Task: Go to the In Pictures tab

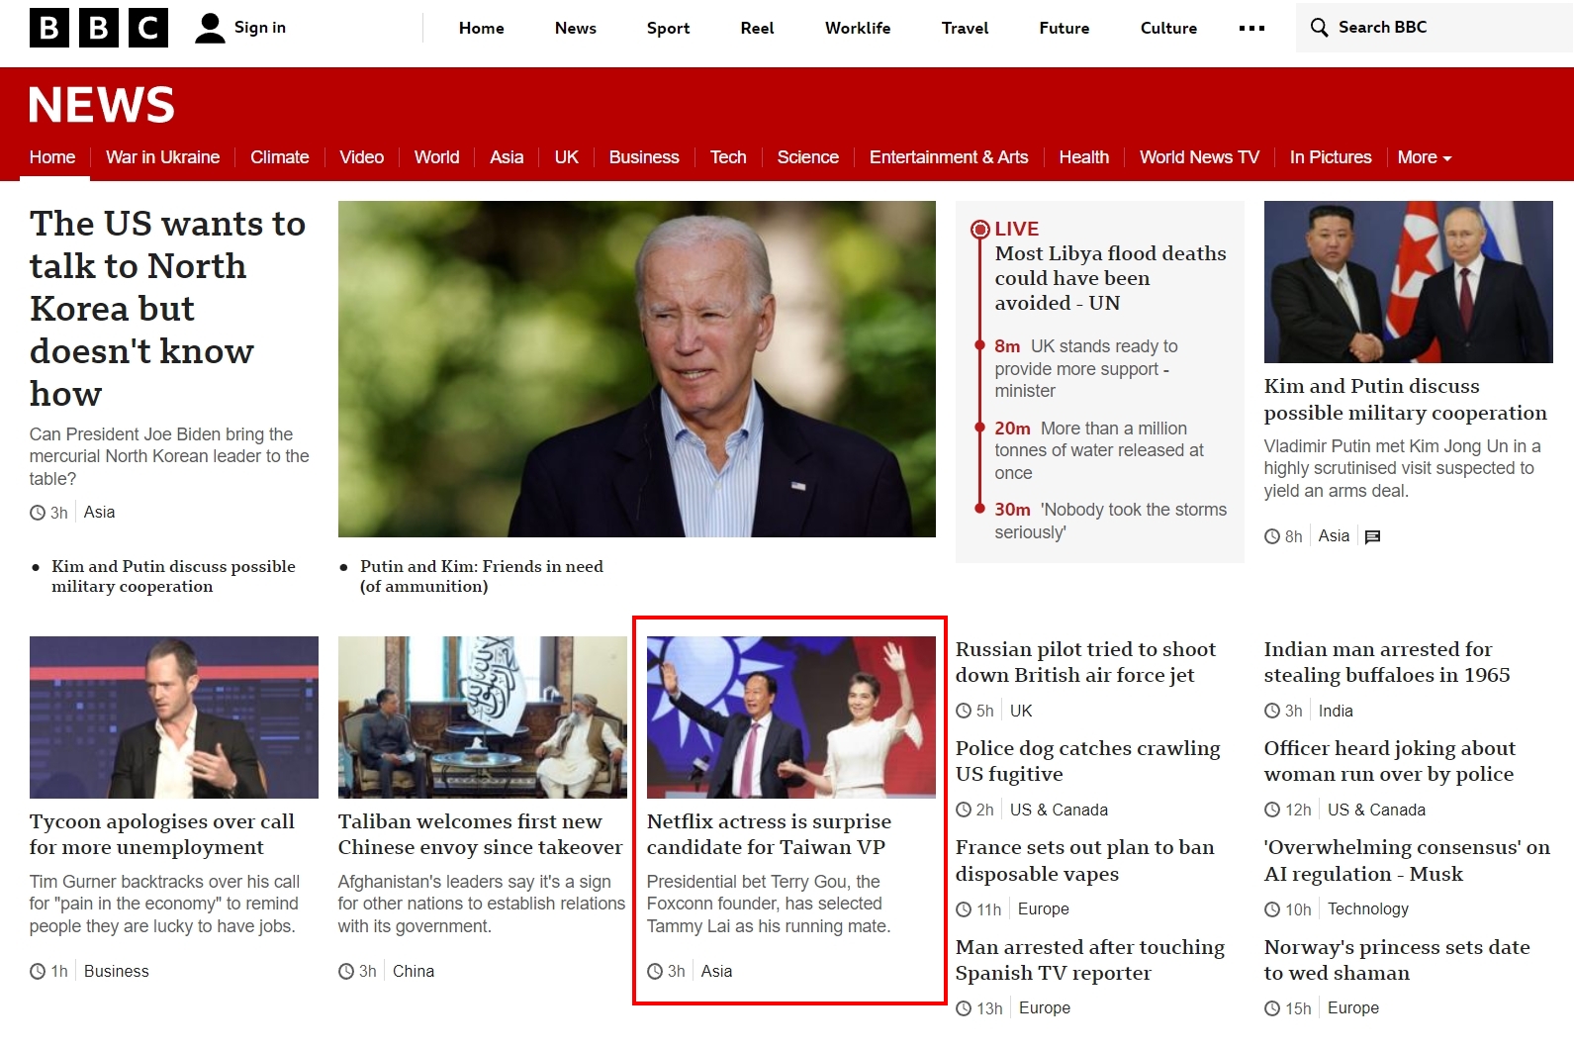Action: click(1331, 157)
